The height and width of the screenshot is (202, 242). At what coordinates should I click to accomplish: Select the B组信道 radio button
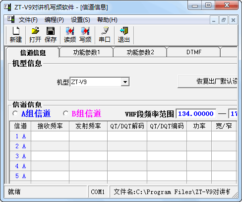66,113
